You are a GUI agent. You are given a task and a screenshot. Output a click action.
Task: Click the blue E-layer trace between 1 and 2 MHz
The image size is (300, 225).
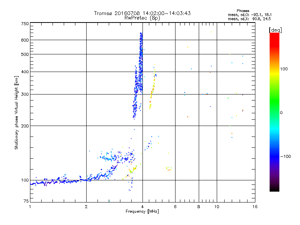[x=58, y=181]
